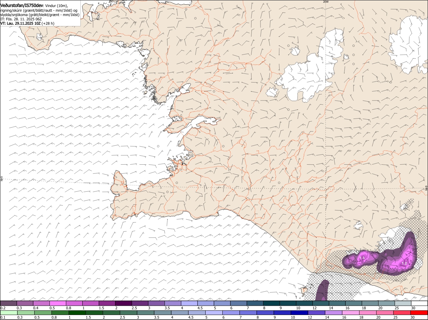The width and height of the screenshot is (428, 320).
Task: Click the 'slydda/snjókoma' legend description line
Action: point(40,15)
